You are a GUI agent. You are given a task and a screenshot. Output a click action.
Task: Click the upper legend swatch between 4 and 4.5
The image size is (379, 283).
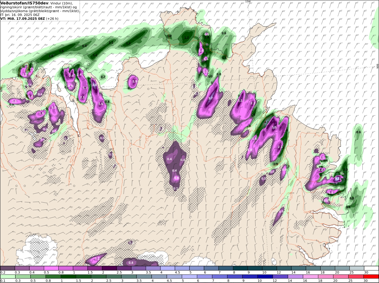168,268
